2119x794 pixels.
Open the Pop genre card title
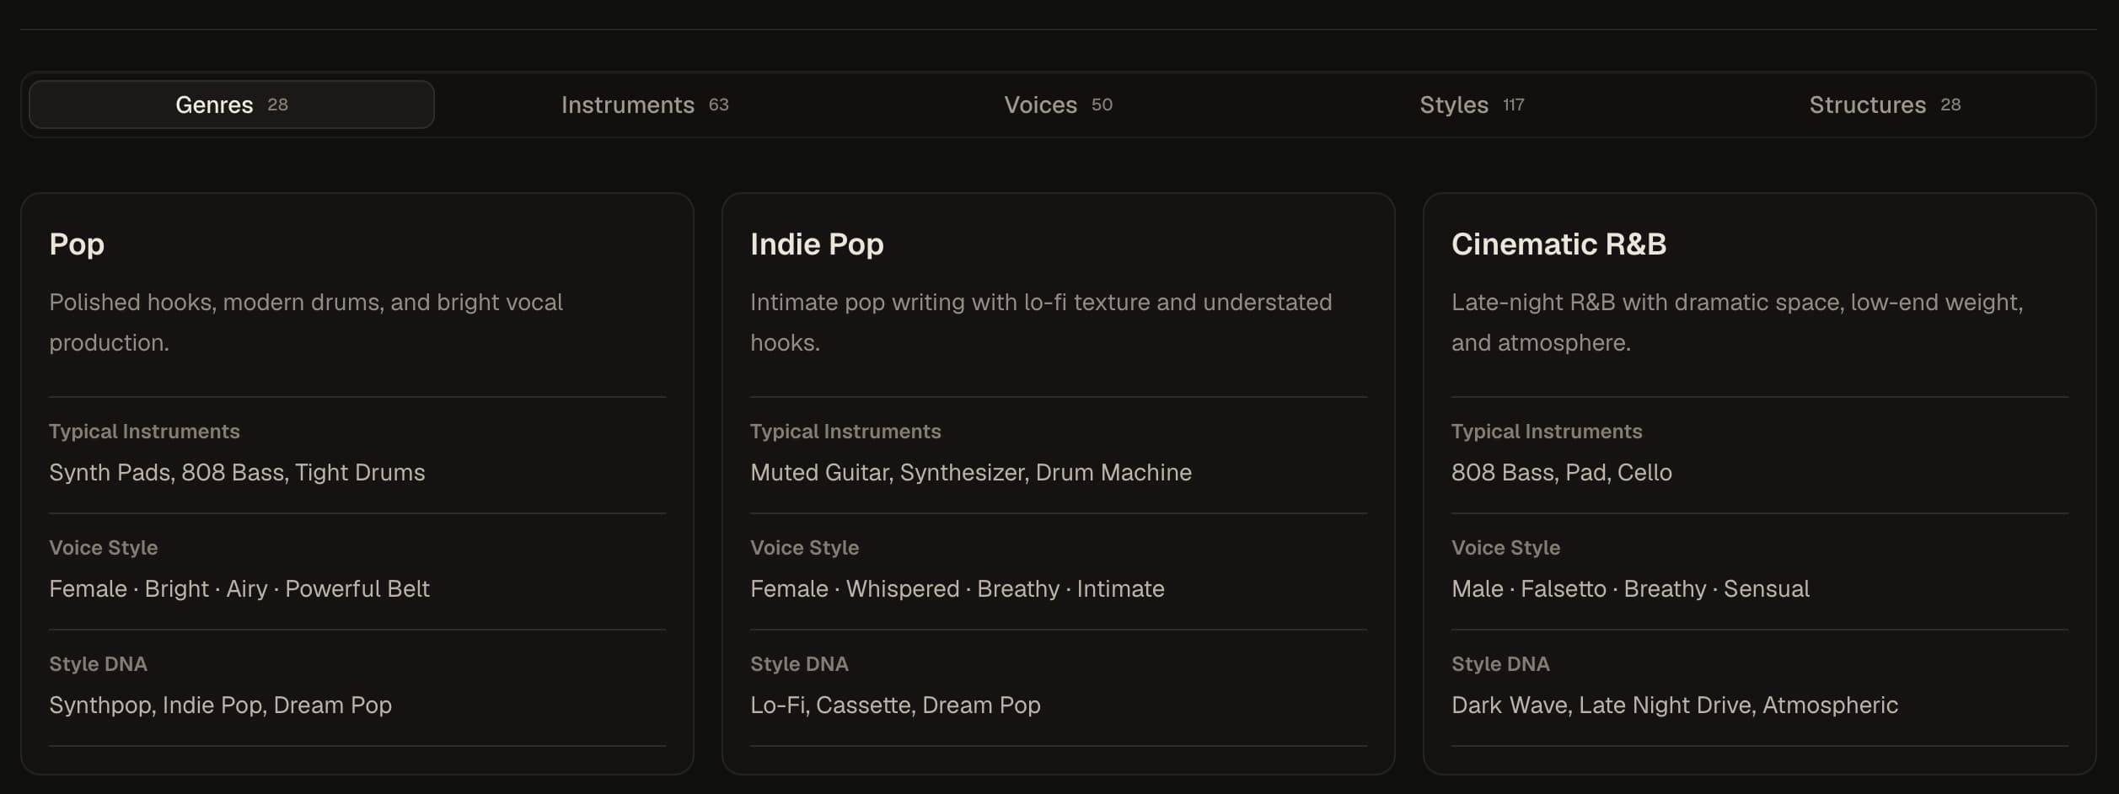(x=77, y=244)
